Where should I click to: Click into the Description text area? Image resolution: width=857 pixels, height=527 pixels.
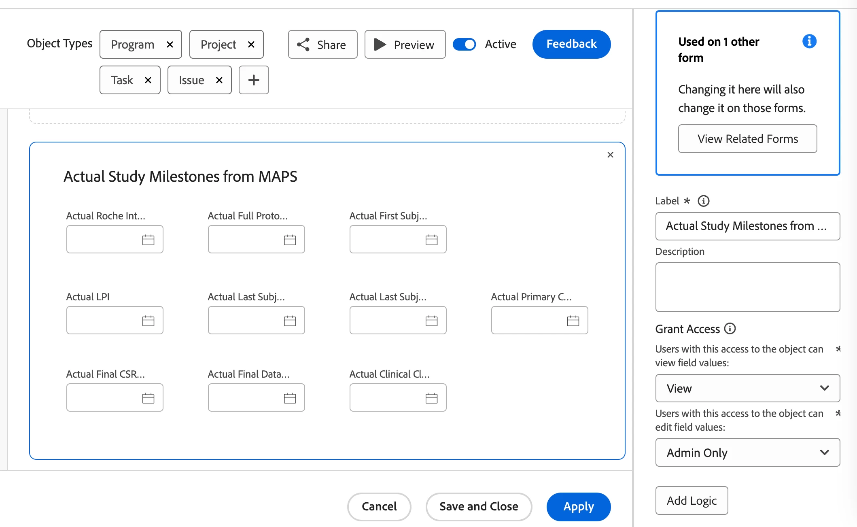point(747,287)
